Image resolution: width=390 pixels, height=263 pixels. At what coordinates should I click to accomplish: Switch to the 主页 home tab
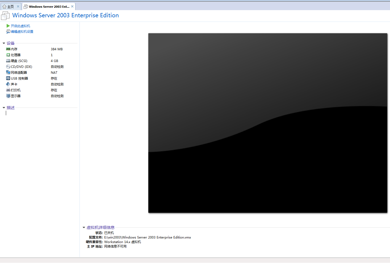(11, 7)
